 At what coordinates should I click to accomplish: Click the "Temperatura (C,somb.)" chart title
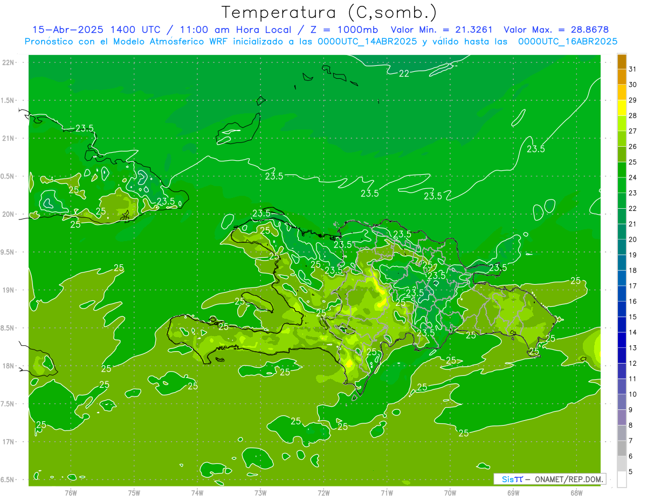pyautogui.click(x=329, y=12)
